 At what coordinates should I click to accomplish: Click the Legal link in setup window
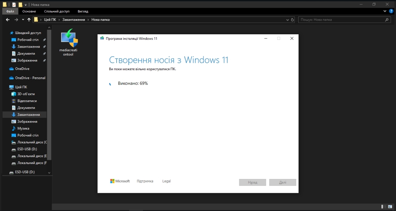(x=166, y=181)
